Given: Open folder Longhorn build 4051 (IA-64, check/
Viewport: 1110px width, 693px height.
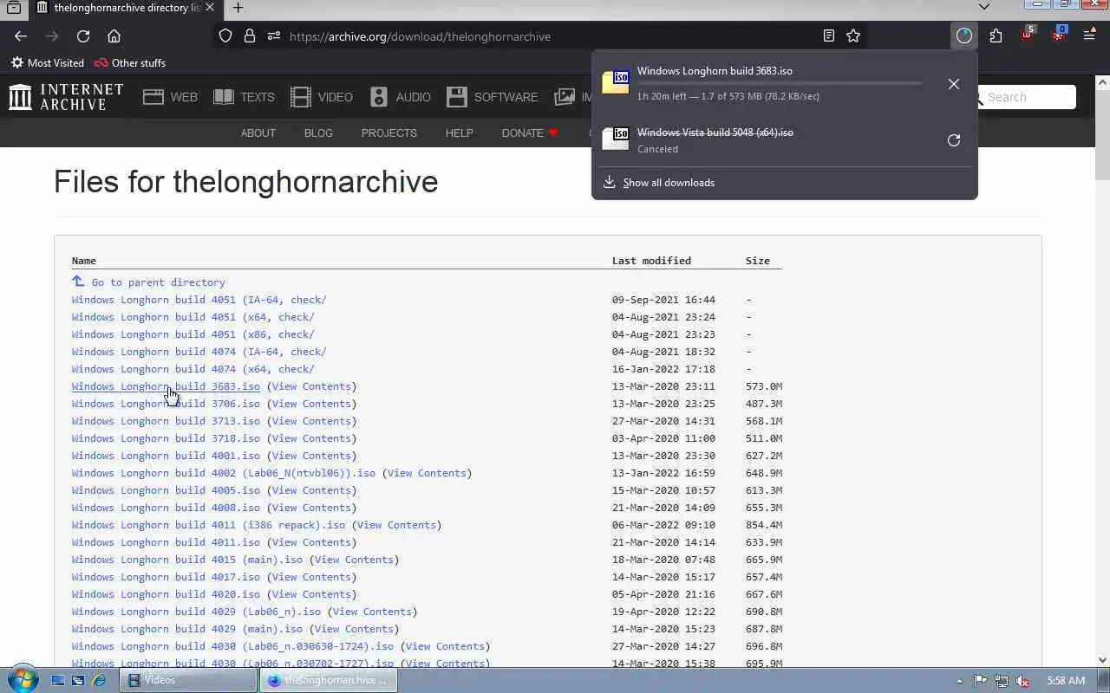Looking at the screenshot, I should coord(199,300).
